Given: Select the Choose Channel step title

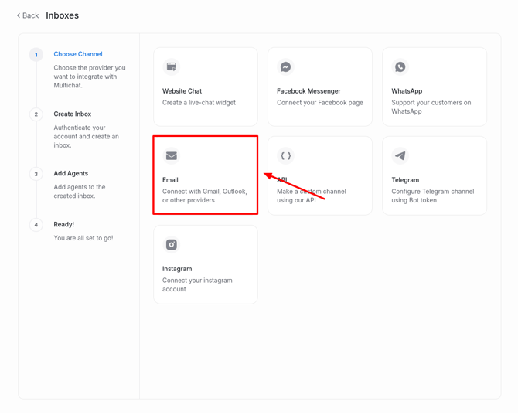Looking at the screenshot, I should (x=78, y=54).
